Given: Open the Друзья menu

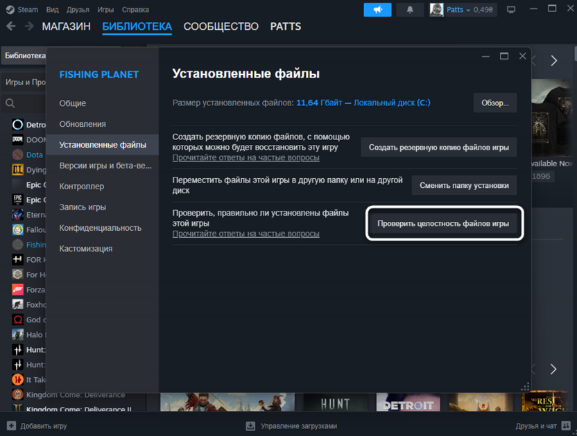Looking at the screenshot, I should [78, 10].
